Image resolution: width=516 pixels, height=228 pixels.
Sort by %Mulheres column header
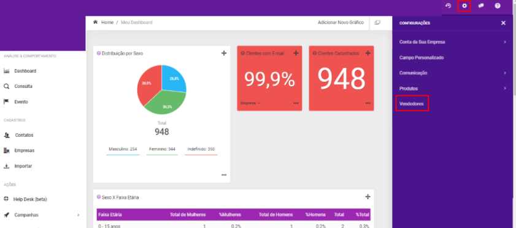(229, 215)
